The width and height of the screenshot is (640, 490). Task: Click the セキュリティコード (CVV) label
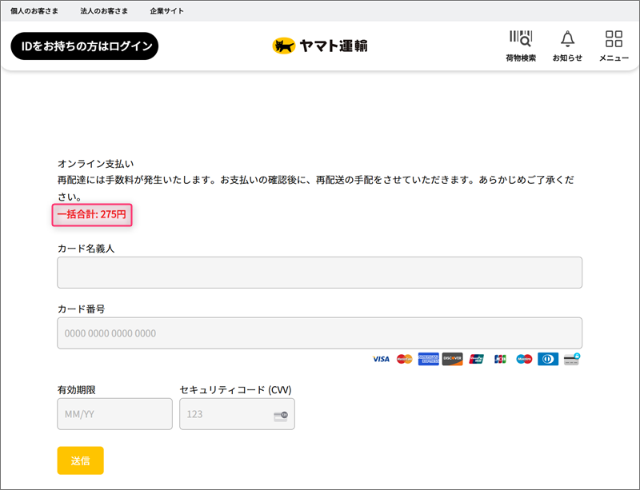pyautogui.click(x=235, y=390)
